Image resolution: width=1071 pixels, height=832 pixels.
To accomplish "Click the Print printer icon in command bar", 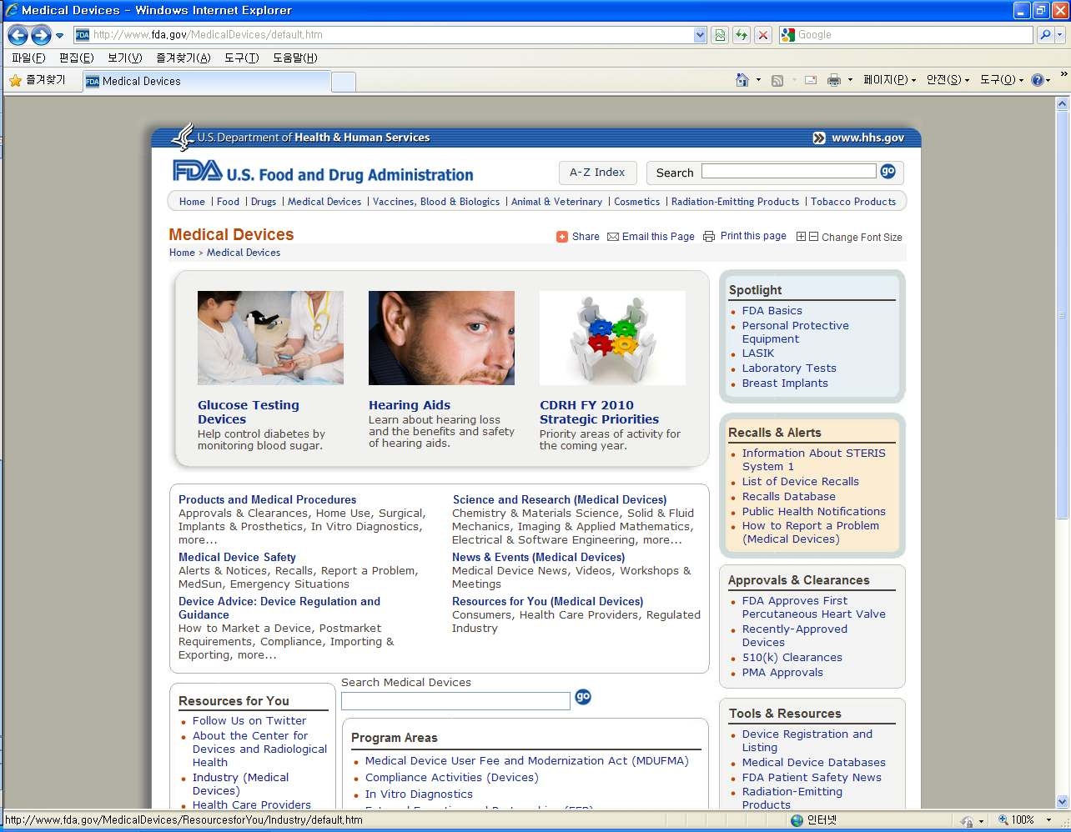I will [x=834, y=80].
